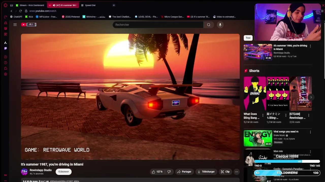Image resolution: width=325 pixels, height=182 pixels.
Task: Click the Rechercher search field
Action: (x=158, y=25)
